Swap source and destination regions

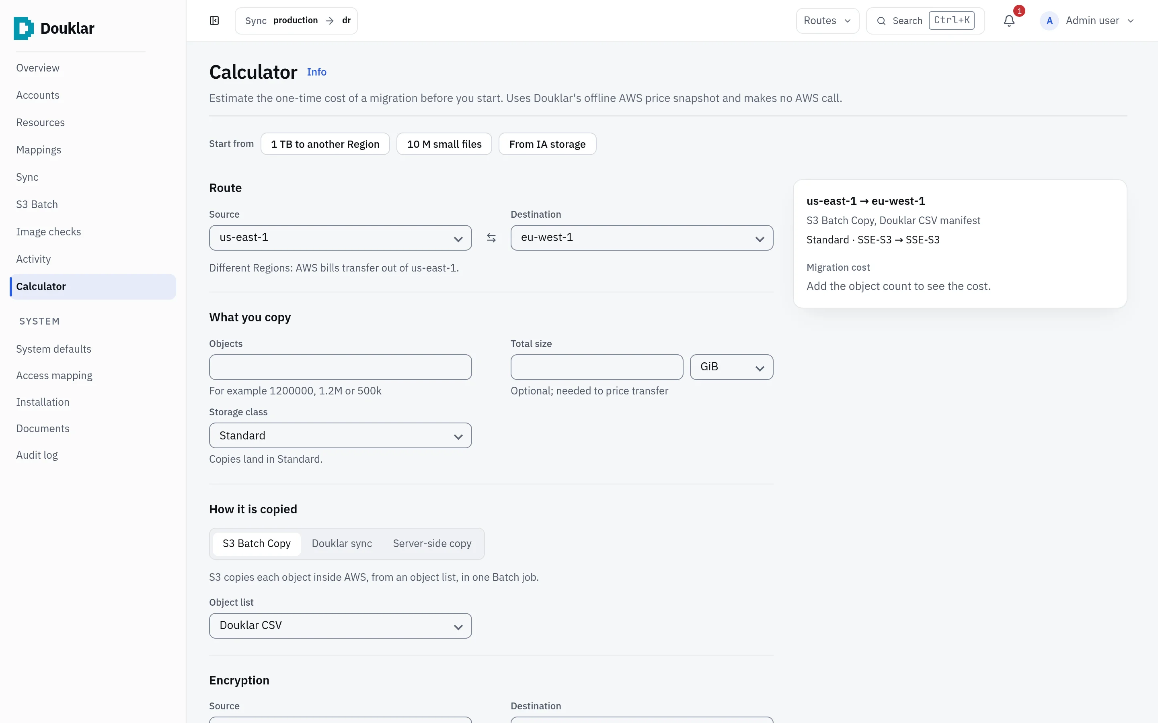click(x=491, y=238)
